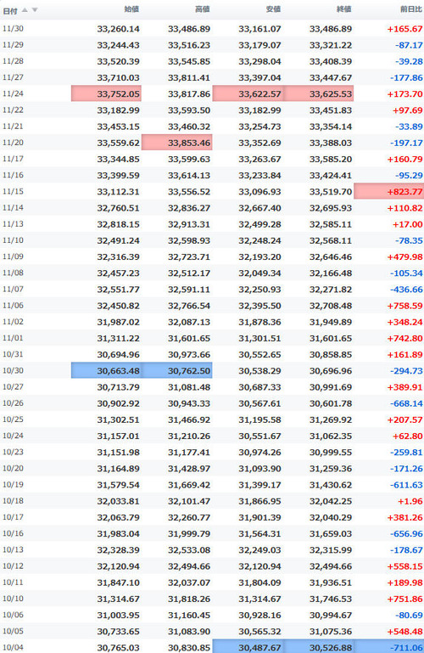Select the blue highlighted change value -711.06
424x653 pixels.
coord(389,646)
